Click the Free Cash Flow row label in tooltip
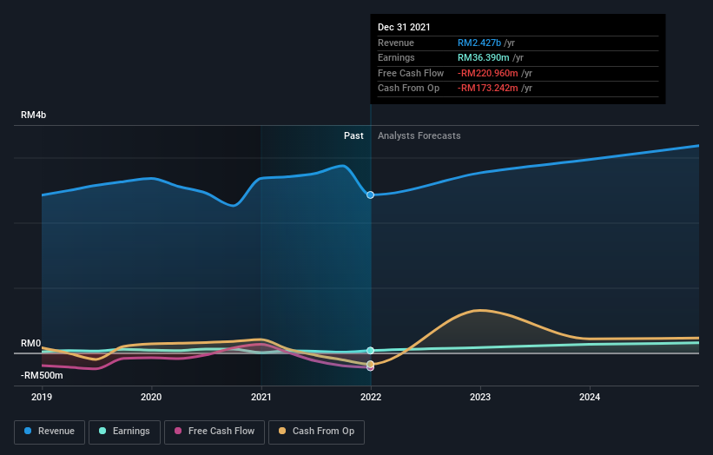 (x=411, y=73)
